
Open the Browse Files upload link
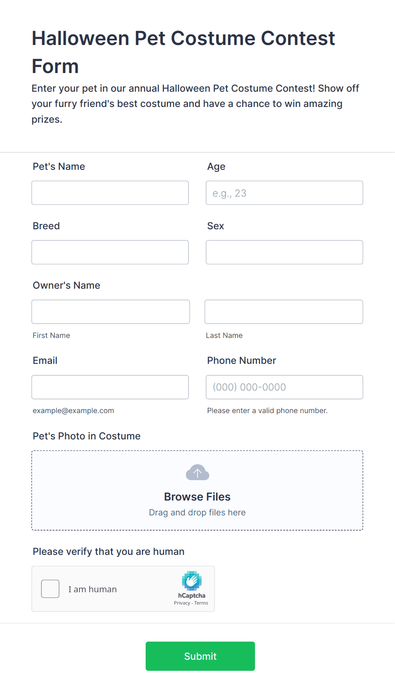(x=197, y=496)
